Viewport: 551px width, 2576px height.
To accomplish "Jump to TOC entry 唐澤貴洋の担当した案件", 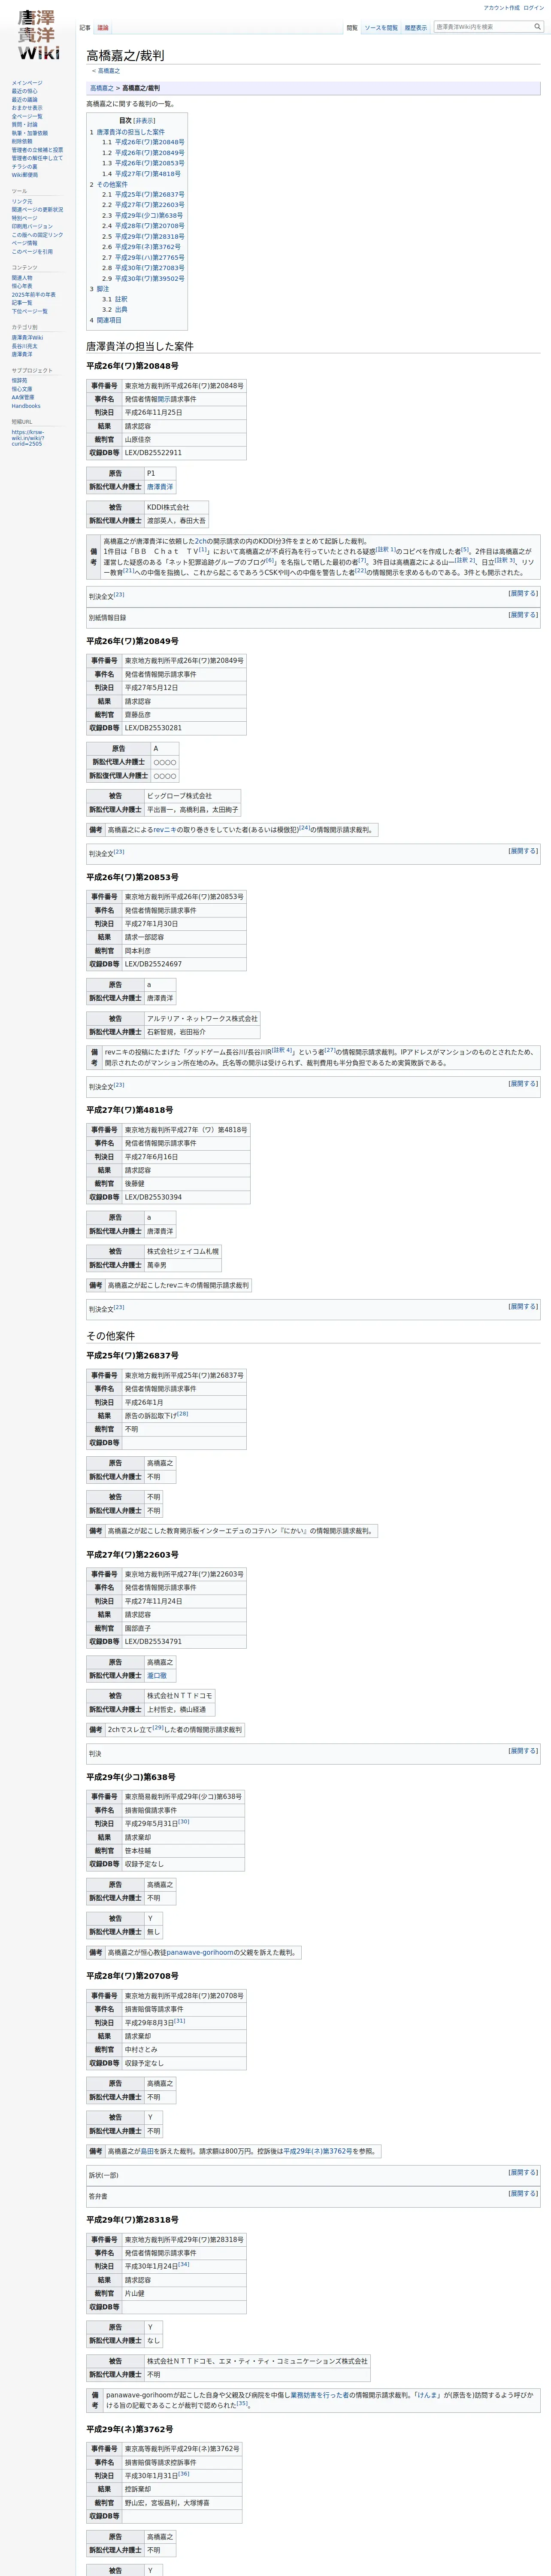I will (130, 132).
